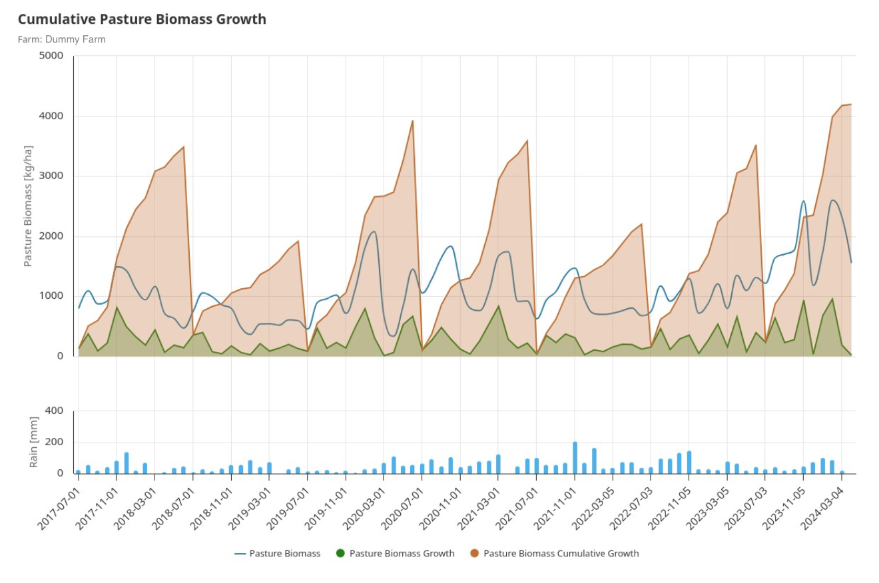Select the "Farm: Dummy Farm" subtitle
879x583 pixels.
click(61, 39)
